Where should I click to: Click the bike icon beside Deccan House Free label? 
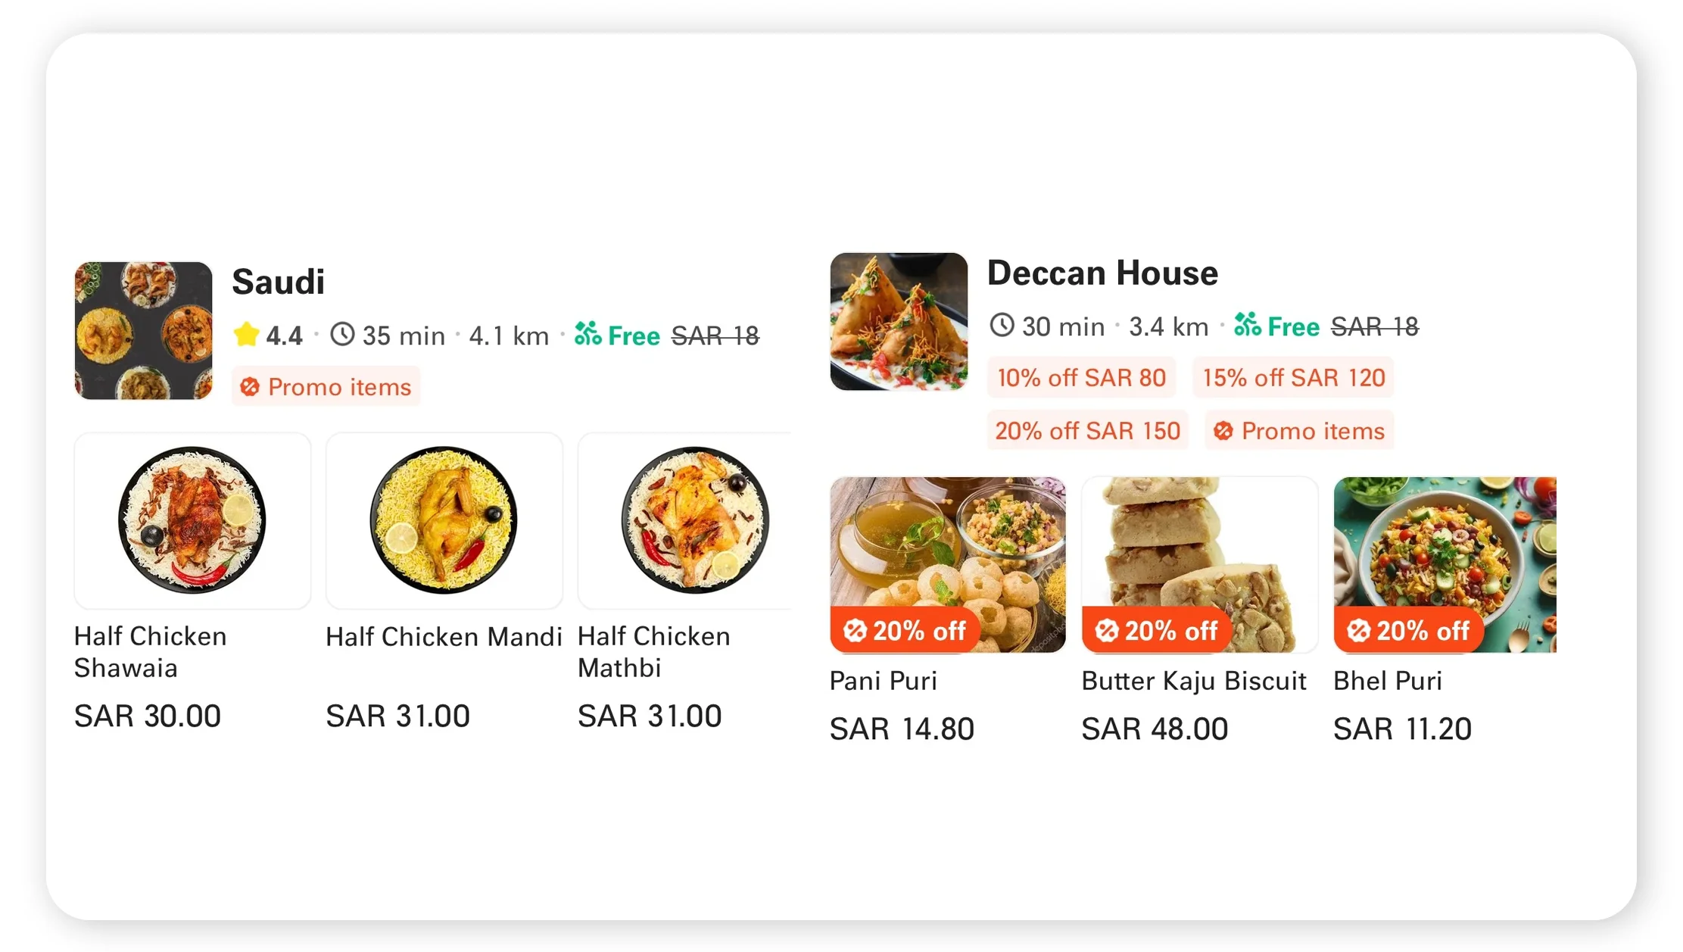pyautogui.click(x=1245, y=326)
